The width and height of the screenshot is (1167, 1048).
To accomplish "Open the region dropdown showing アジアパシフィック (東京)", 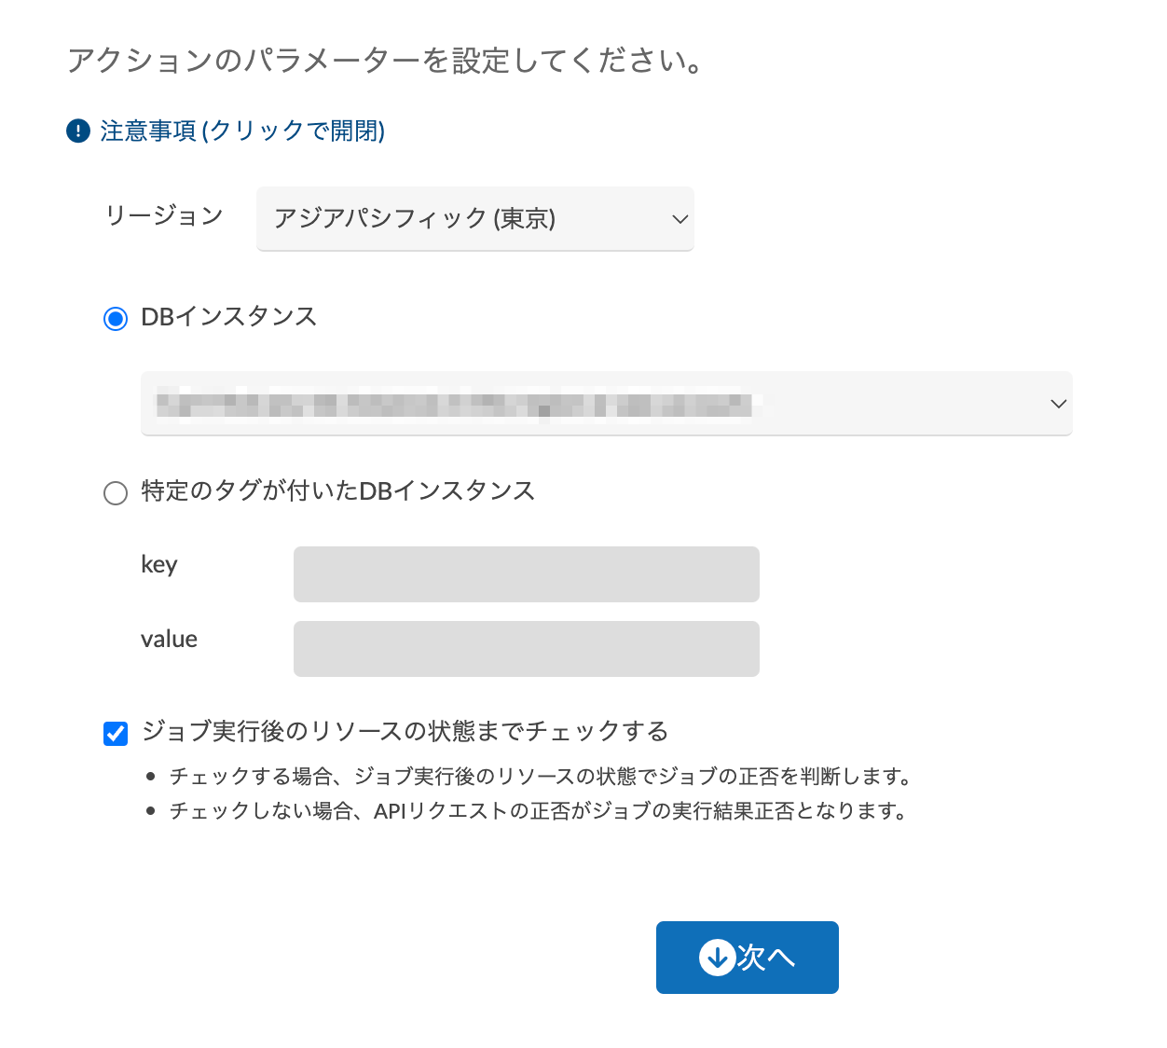I will 475,218.
